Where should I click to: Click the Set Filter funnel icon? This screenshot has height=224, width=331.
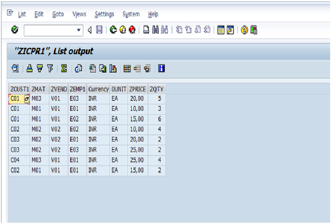(50, 68)
